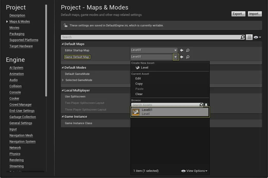
Task: Open the eye view options dropdown near search
Action: [x=257, y=37]
